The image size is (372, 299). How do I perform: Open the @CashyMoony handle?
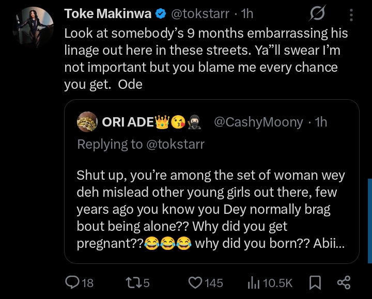258,122
